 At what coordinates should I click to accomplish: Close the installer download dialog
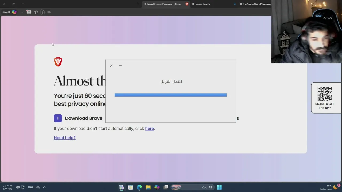111,66
